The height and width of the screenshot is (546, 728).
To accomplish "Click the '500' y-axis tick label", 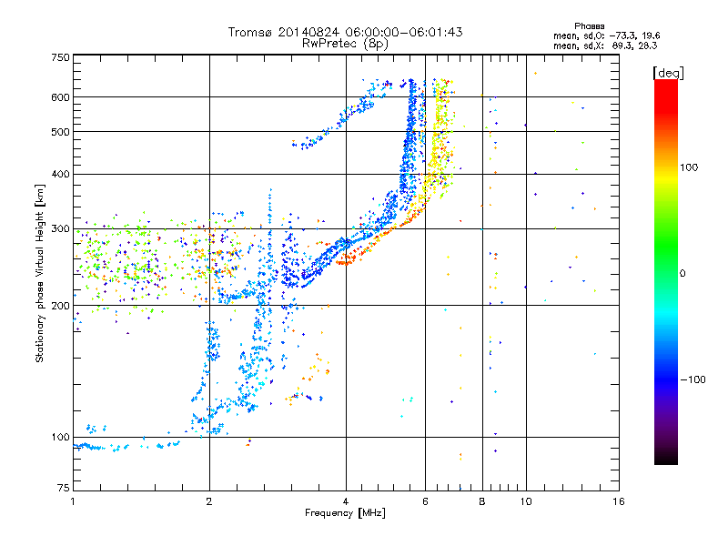I will [x=60, y=132].
